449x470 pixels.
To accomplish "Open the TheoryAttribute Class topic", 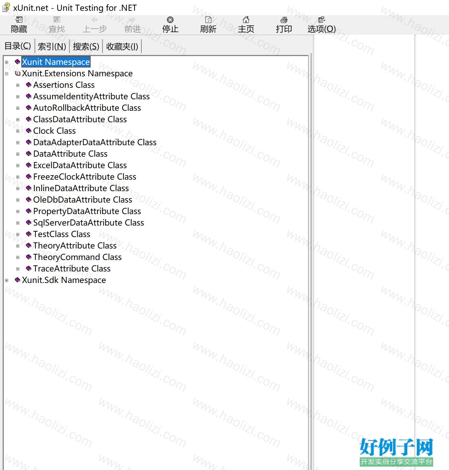I will click(75, 245).
